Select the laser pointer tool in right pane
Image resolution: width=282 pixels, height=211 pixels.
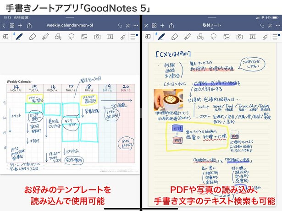[265, 37]
